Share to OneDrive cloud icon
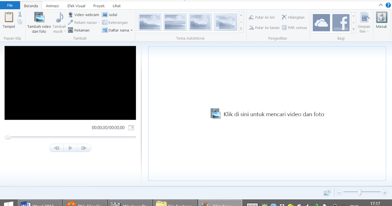 (x=321, y=23)
